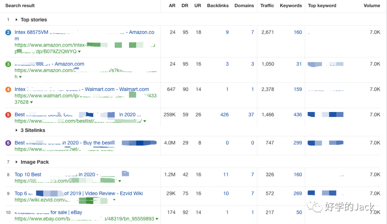Open URL dropdown for Walmart result
Screen dimensions: 387x224
[x=31, y=102]
